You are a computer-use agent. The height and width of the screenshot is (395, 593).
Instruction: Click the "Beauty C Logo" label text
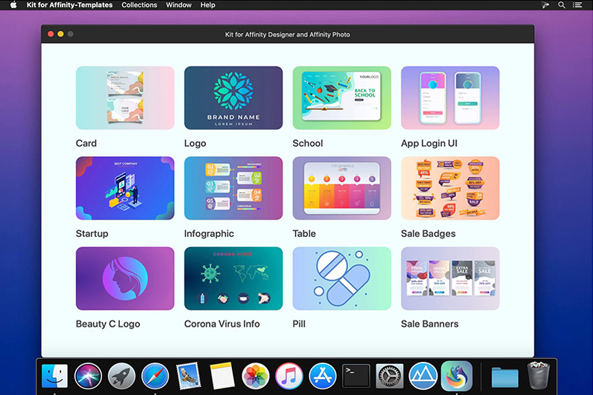[108, 325]
